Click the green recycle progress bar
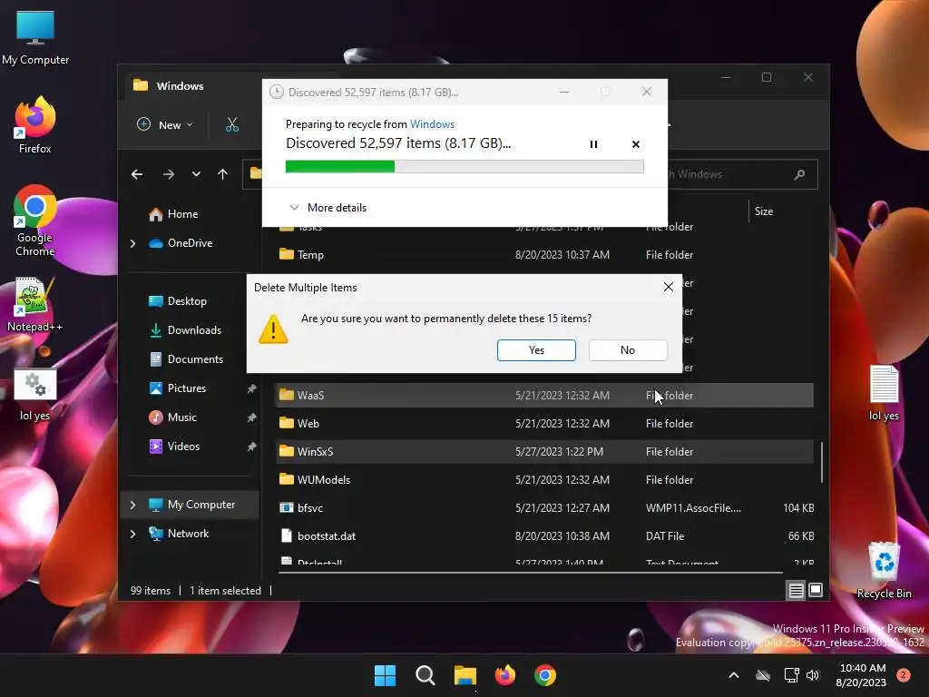Image resolution: width=929 pixels, height=697 pixels. coord(464,167)
